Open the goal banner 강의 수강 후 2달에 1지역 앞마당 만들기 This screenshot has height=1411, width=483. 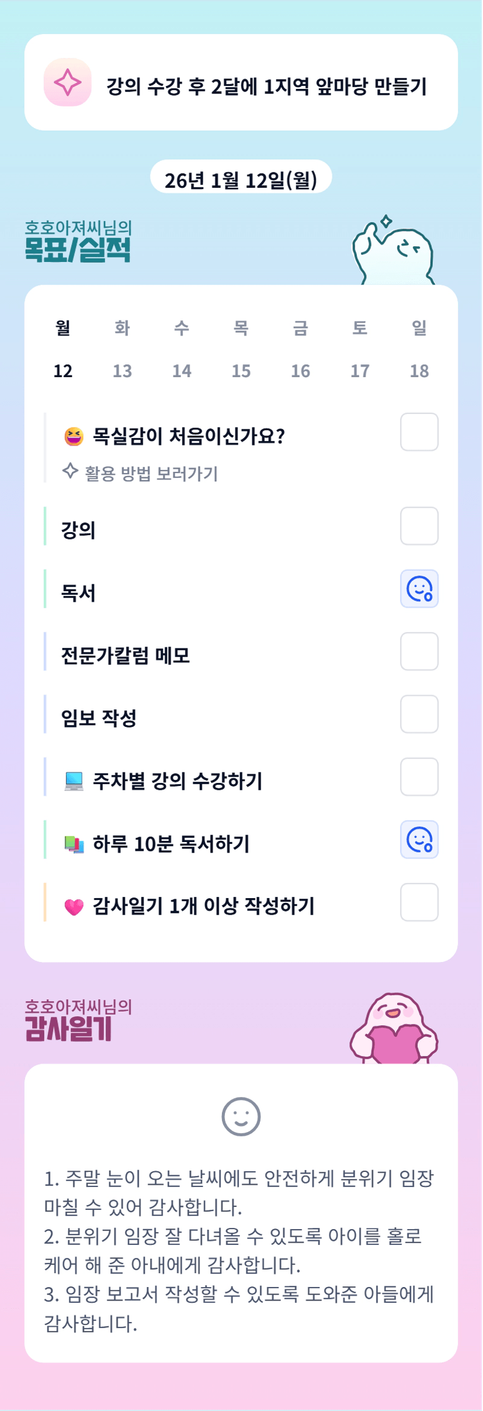pos(266,87)
